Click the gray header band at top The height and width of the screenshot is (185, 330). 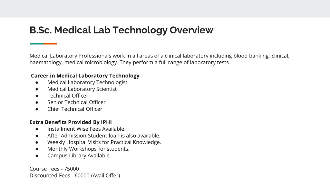165,9
